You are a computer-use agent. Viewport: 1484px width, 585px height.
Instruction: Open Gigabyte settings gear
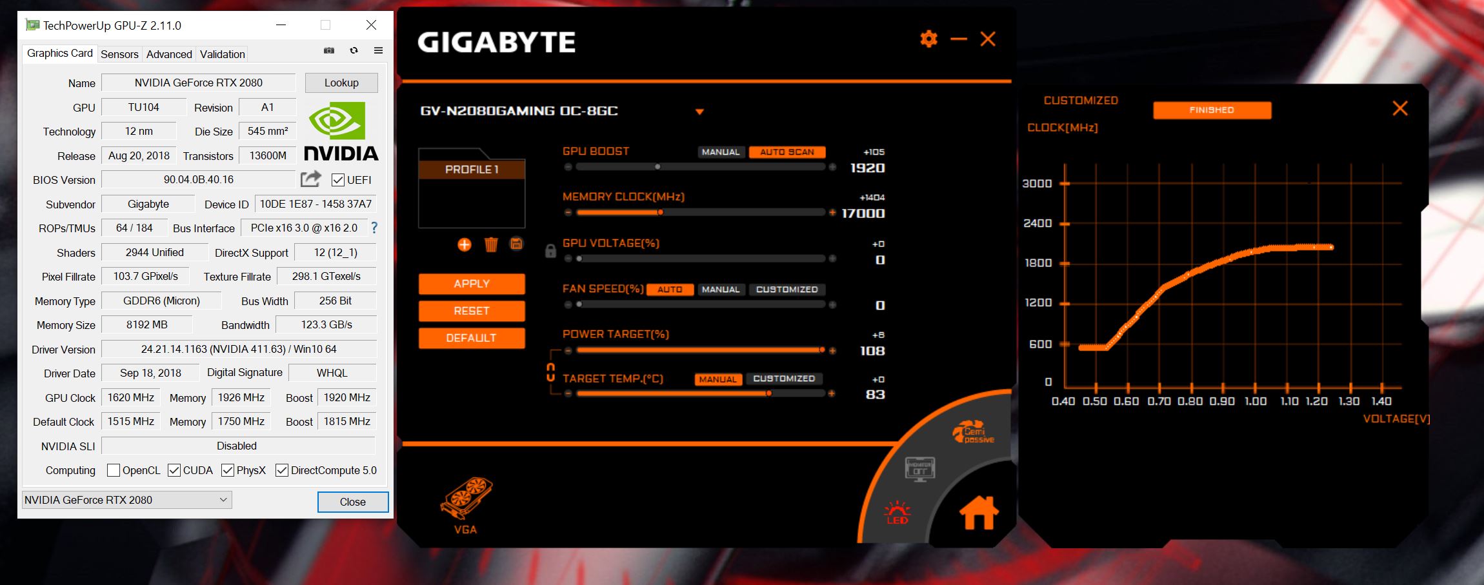tap(928, 39)
